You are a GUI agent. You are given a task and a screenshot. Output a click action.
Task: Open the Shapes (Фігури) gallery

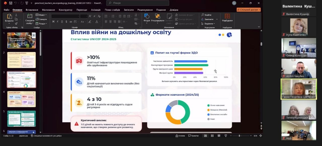[x=147, y=17]
